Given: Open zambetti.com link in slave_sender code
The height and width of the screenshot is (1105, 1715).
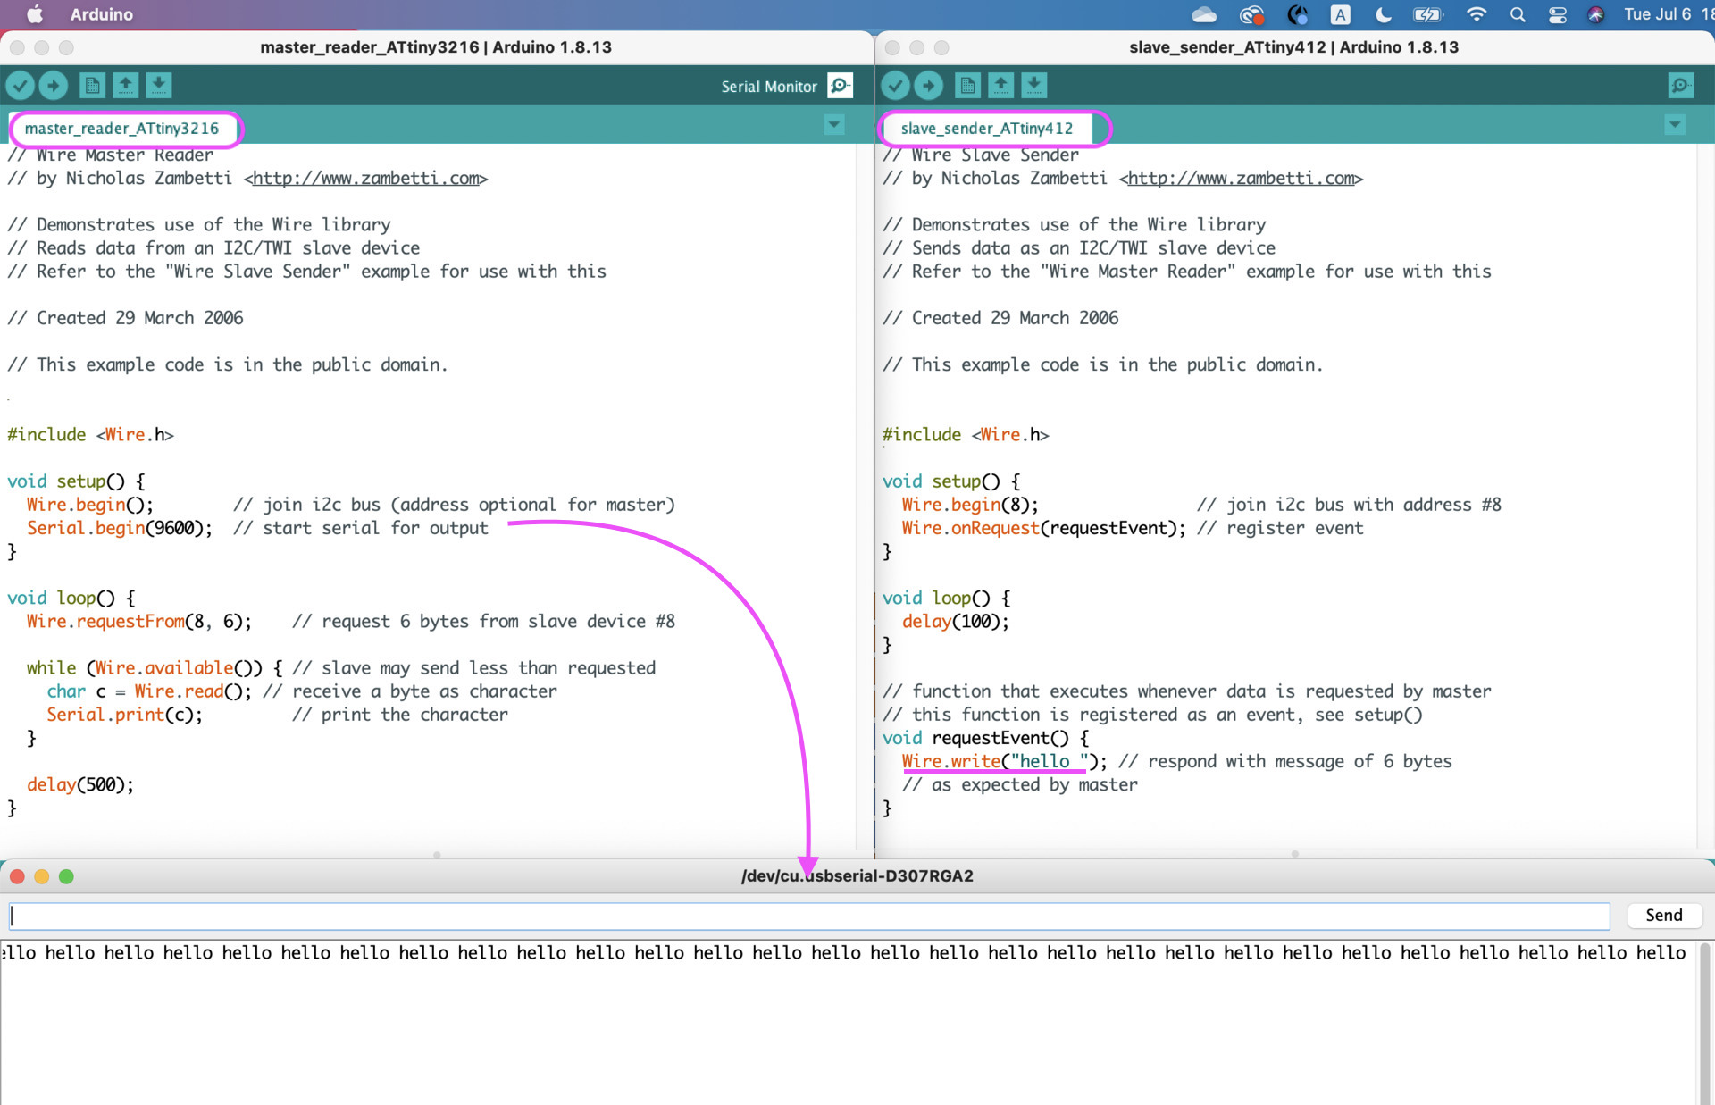Looking at the screenshot, I should 1242,179.
